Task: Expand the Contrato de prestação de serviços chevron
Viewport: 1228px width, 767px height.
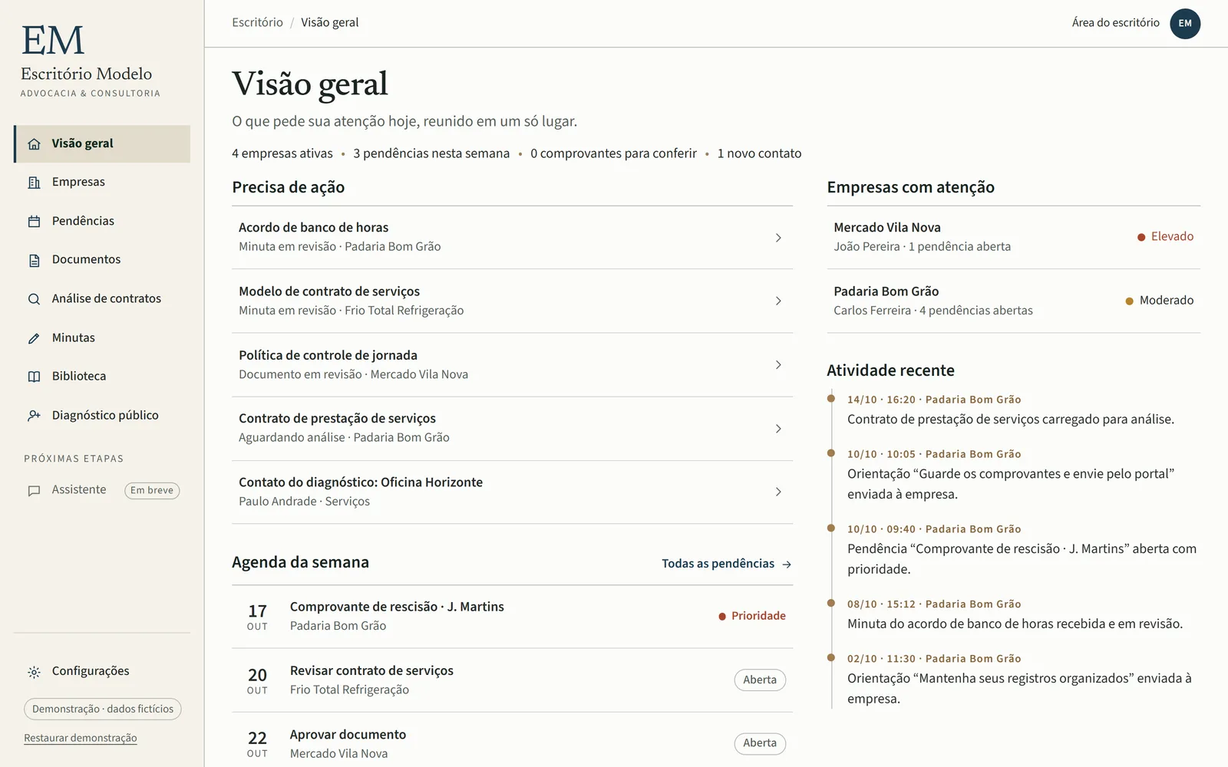Action: tap(778, 429)
